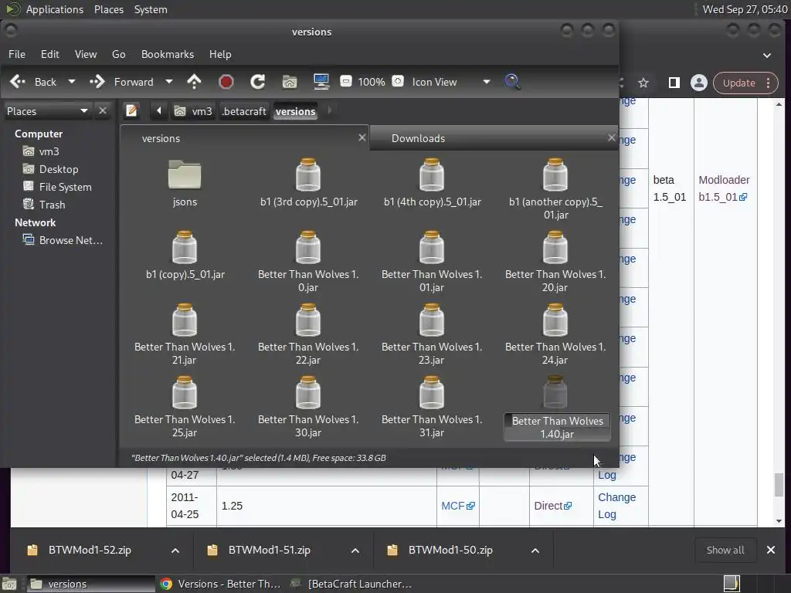
Task: Zoom out with the minus icon
Action: point(345,81)
